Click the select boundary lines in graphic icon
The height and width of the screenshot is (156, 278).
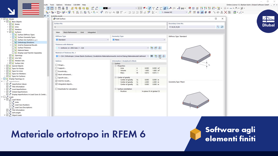tap(218, 27)
